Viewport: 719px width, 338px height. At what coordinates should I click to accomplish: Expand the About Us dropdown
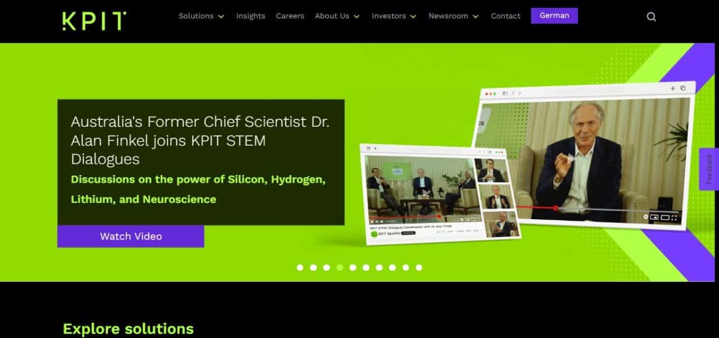[x=337, y=16]
